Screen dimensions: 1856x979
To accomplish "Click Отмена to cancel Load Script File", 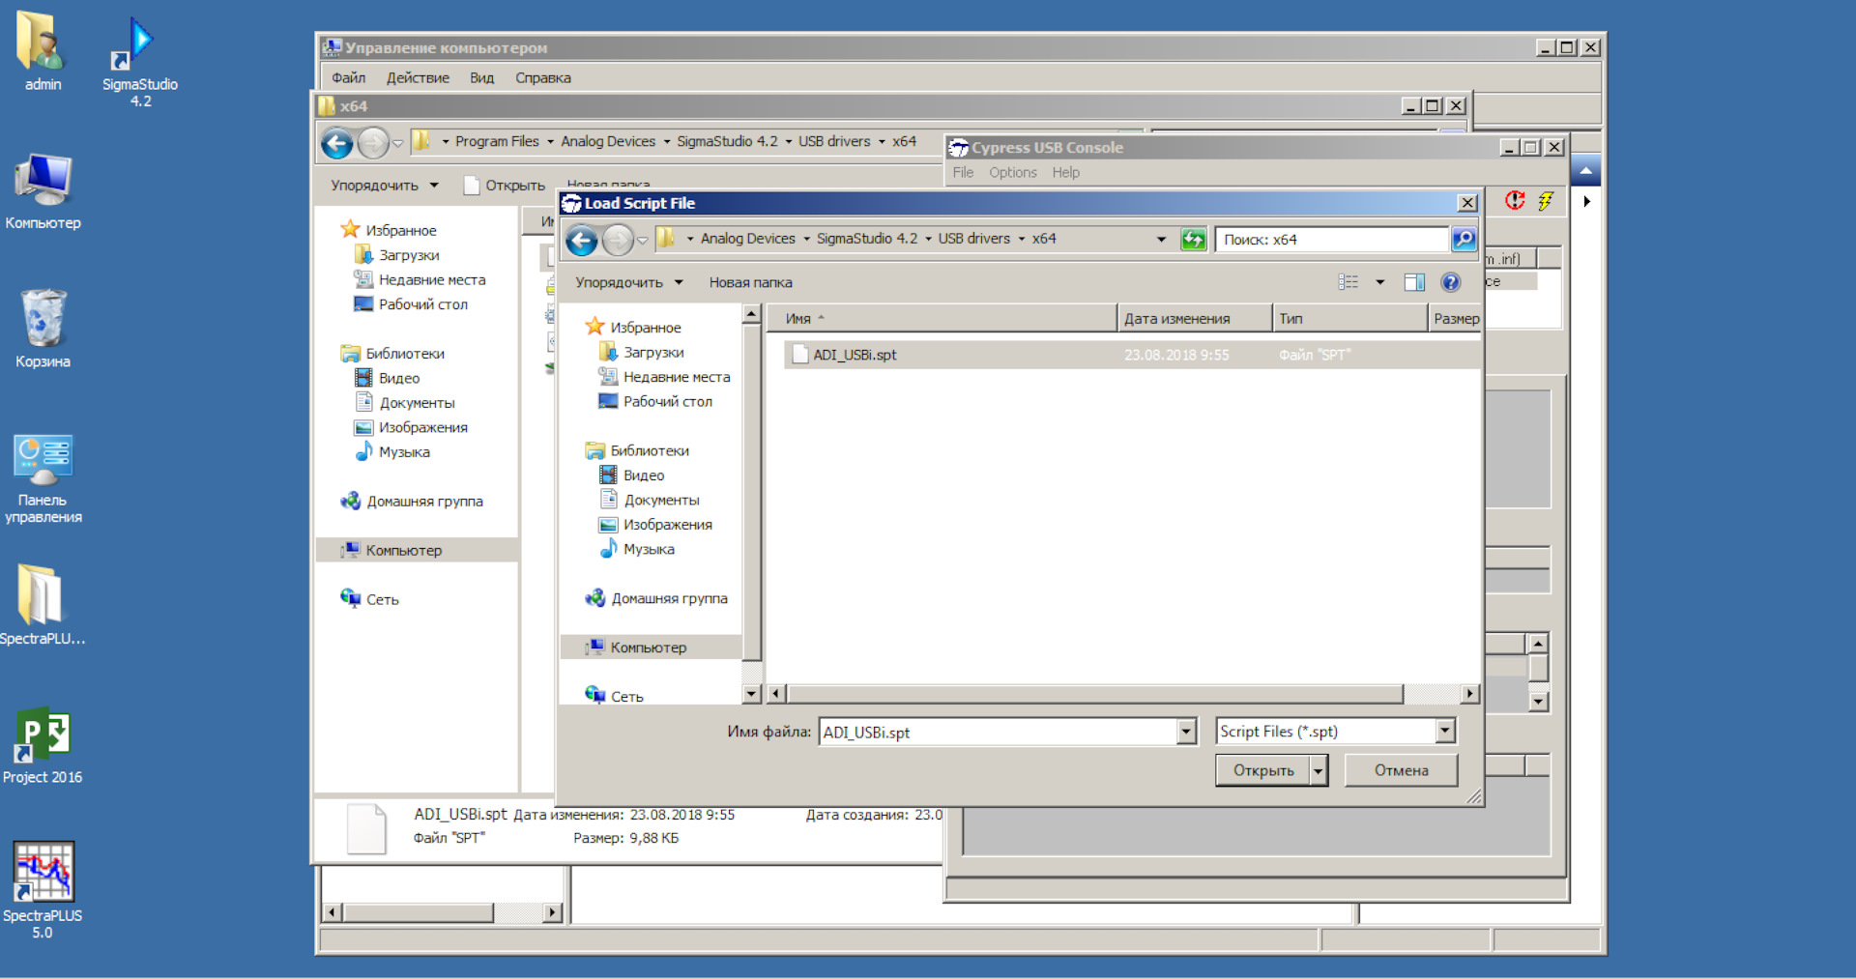I will tap(1401, 770).
